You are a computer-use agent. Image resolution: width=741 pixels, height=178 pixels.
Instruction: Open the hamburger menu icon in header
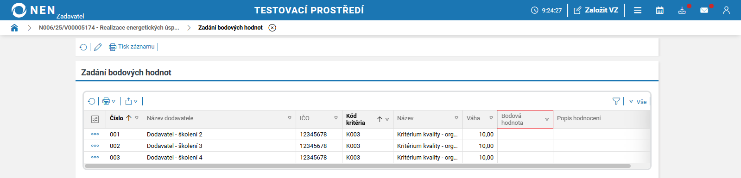(x=638, y=10)
